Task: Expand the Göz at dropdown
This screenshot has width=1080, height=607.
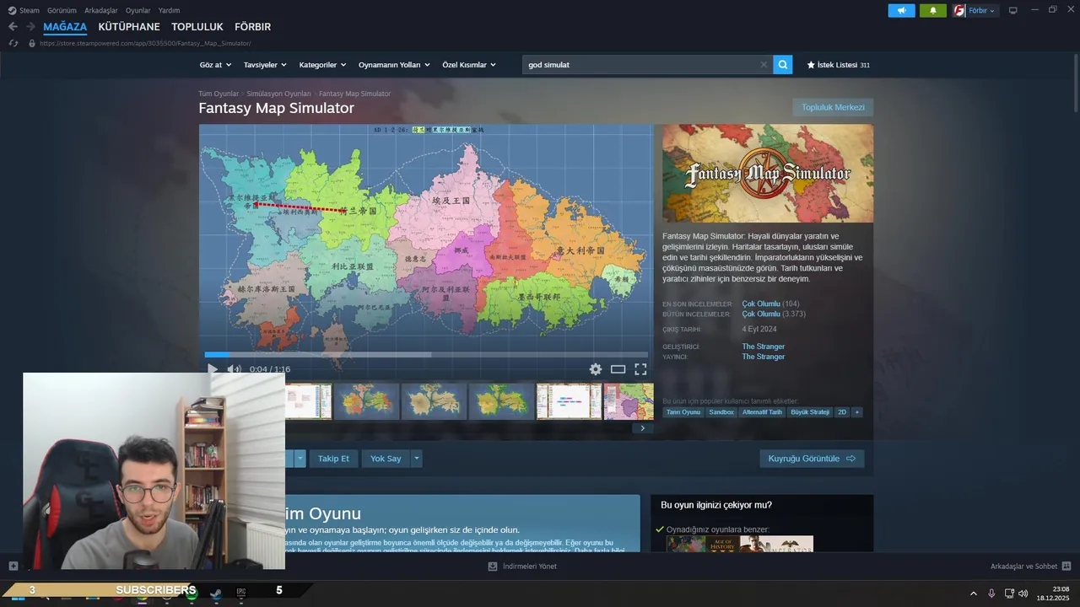Action: point(214,65)
